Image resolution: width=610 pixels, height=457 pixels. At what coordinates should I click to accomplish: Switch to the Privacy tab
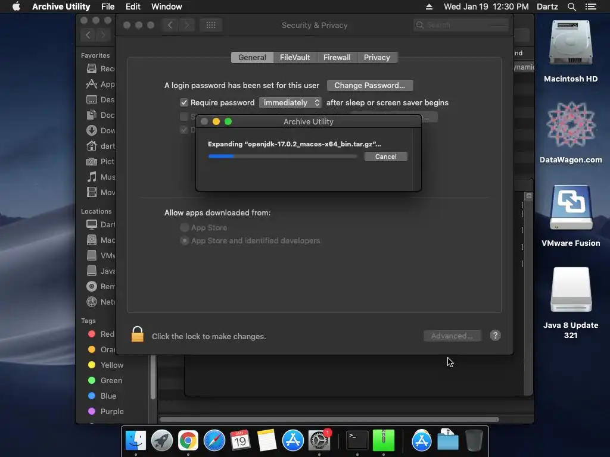coord(376,58)
